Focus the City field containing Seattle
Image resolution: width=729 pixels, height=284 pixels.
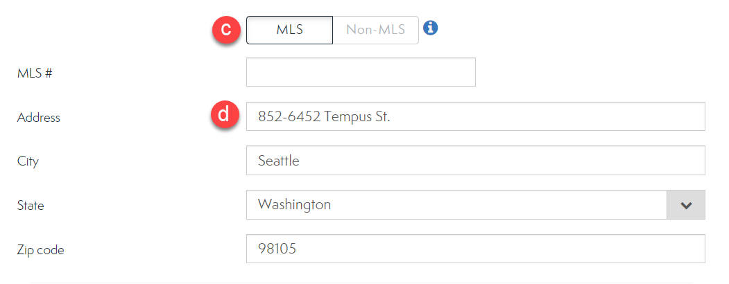point(475,161)
